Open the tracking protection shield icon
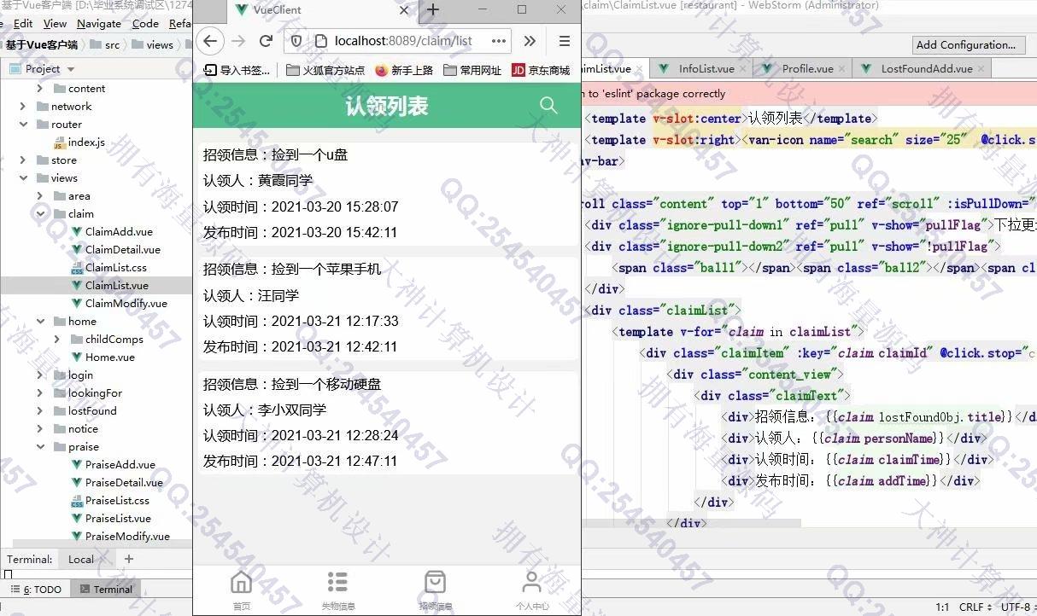 click(296, 41)
